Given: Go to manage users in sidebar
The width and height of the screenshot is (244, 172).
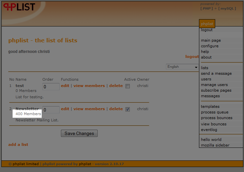Looking at the screenshot, I should [x=214, y=85].
